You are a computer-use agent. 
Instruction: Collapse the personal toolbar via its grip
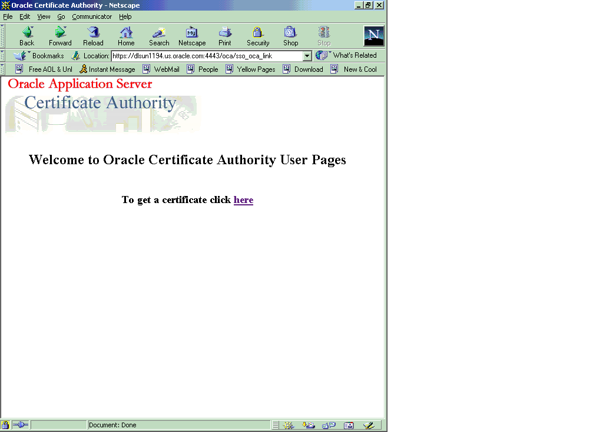point(3,69)
